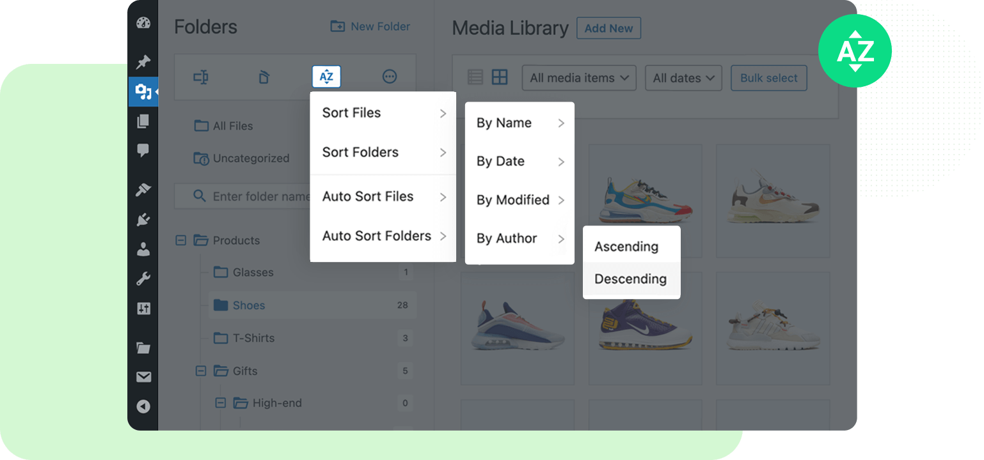This screenshot has width=984, height=460.
Task: Open Sort Folders submenu
Action: [x=383, y=152]
